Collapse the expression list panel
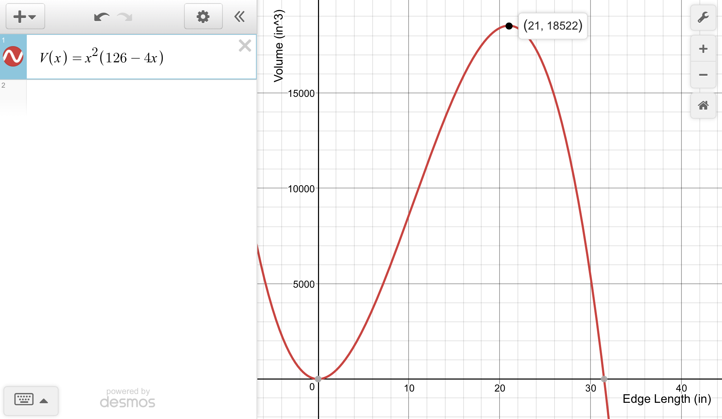The image size is (722, 419). tap(239, 17)
